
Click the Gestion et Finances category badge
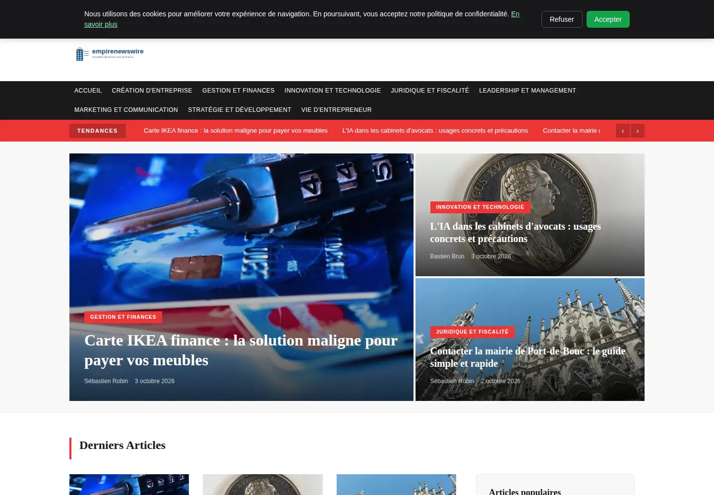(123, 317)
